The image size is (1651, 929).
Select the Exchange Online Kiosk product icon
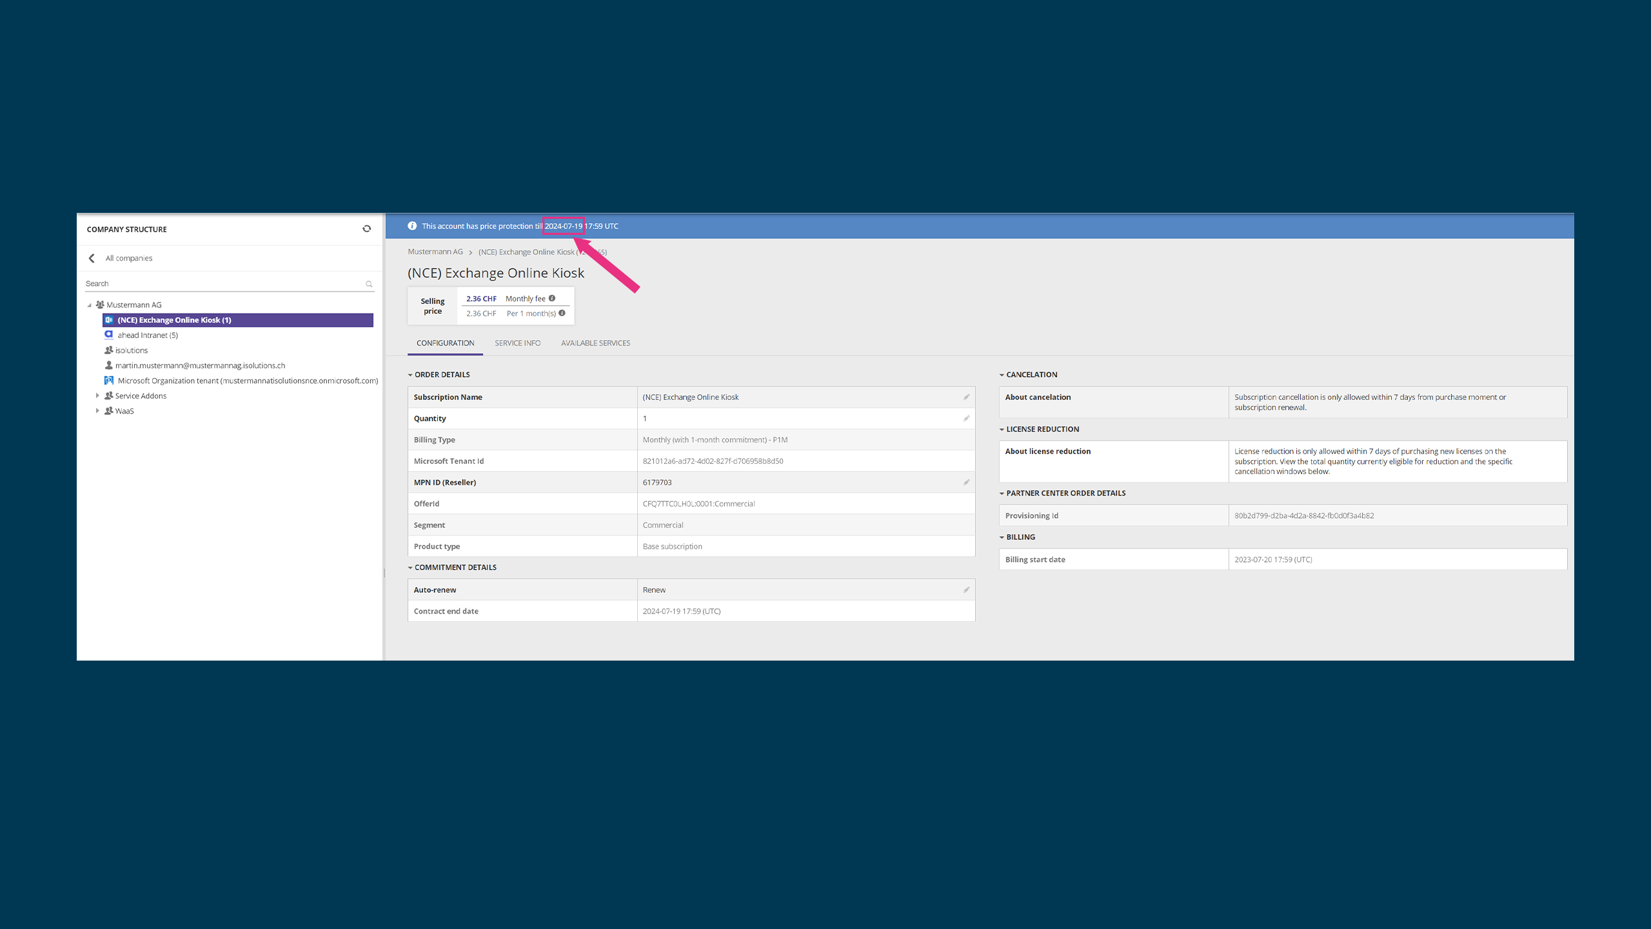pyautogui.click(x=109, y=319)
